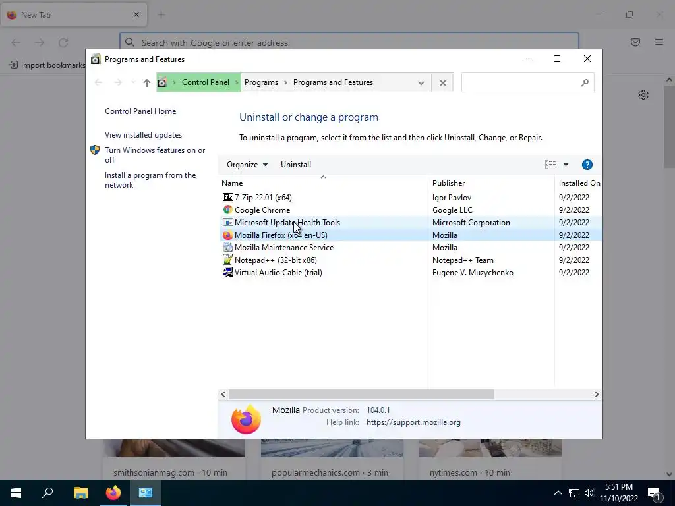Viewport: 675px width, 506px height.
Task: Click the Programs breadcrumb
Action: click(261, 82)
